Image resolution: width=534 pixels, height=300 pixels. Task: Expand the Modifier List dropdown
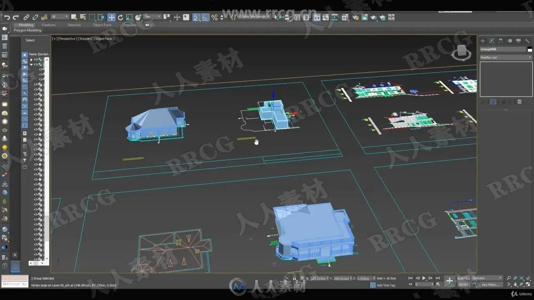tap(506, 57)
